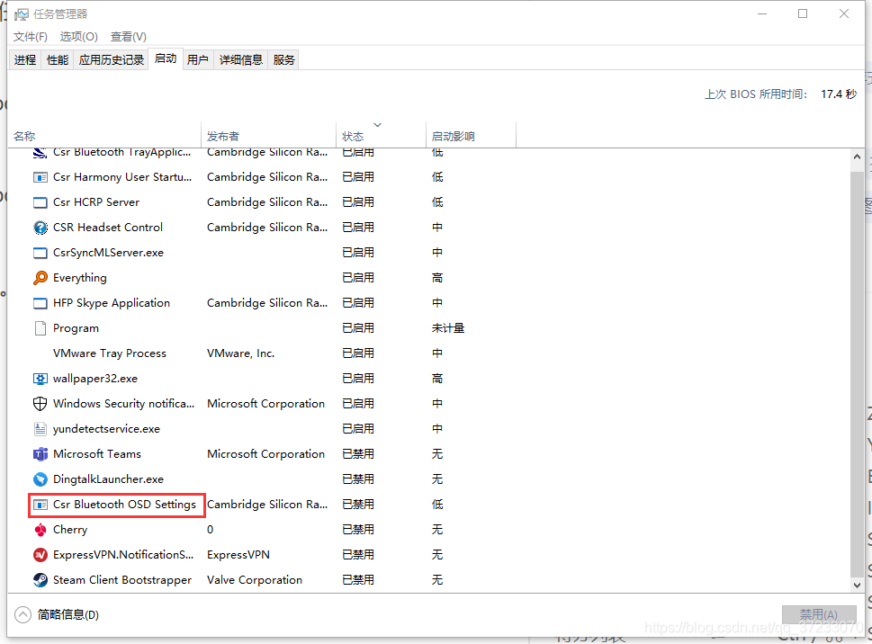The image size is (872, 644).
Task: Select the Everything startup entry name
Action: click(79, 278)
